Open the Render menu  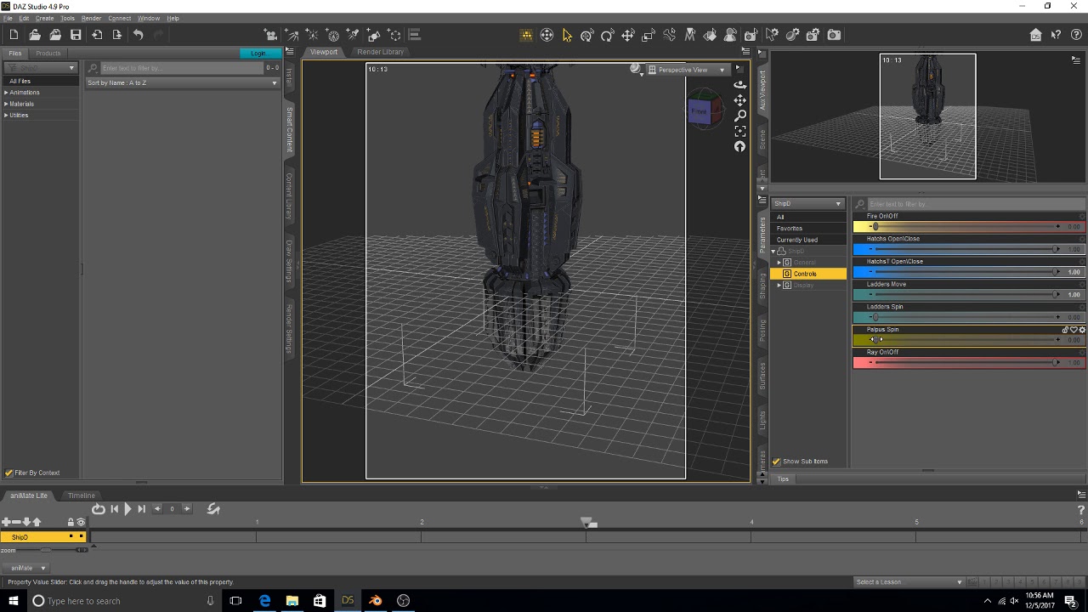(91, 18)
